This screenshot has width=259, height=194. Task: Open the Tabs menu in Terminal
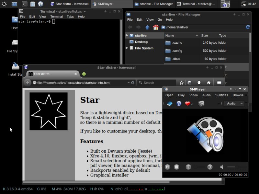coord(70,16)
